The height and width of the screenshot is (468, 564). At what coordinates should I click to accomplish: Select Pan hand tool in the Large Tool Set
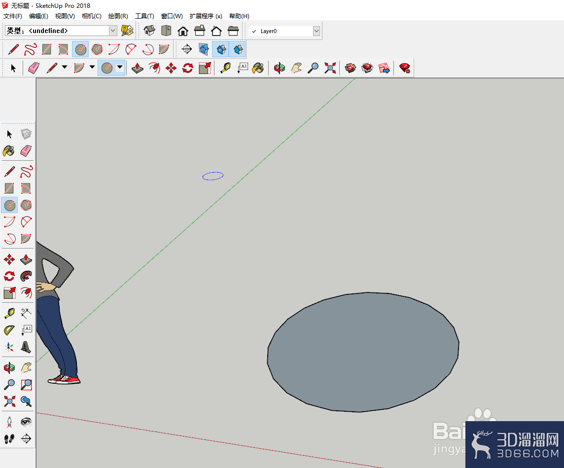pyautogui.click(x=26, y=367)
